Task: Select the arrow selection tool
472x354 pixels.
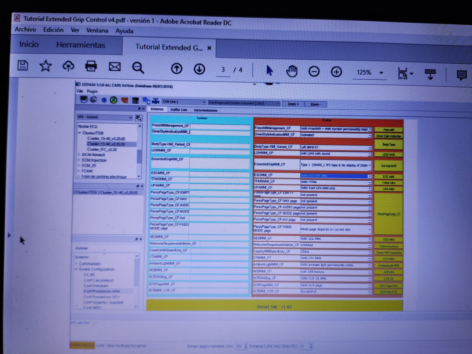Action: click(269, 71)
